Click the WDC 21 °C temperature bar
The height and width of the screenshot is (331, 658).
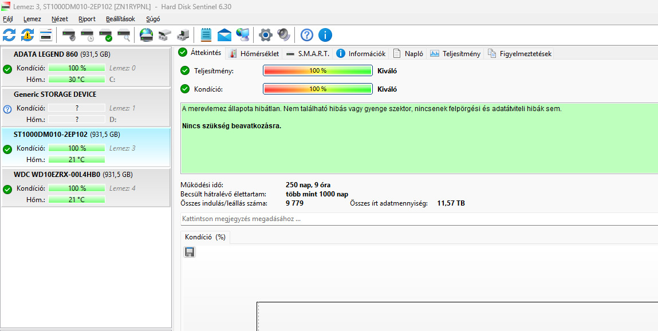(77, 200)
